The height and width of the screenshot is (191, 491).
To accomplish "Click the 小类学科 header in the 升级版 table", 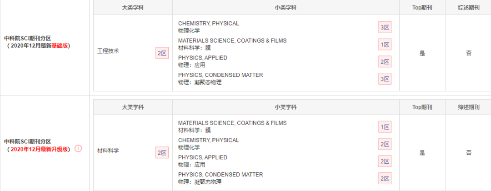I will point(286,107).
